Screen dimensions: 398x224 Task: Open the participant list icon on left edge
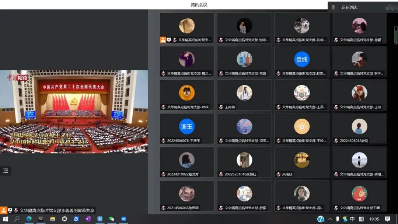(x=6, y=171)
